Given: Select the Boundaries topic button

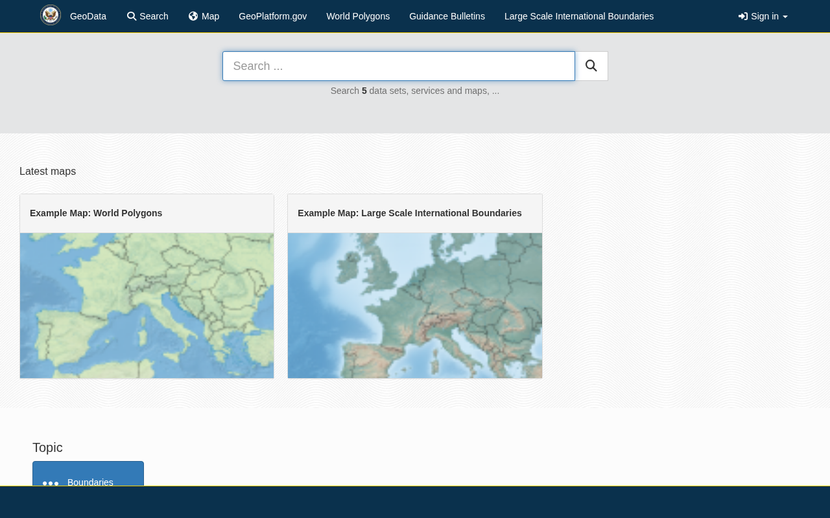Looking at the screenshot, I should click(x=88, y=474).
